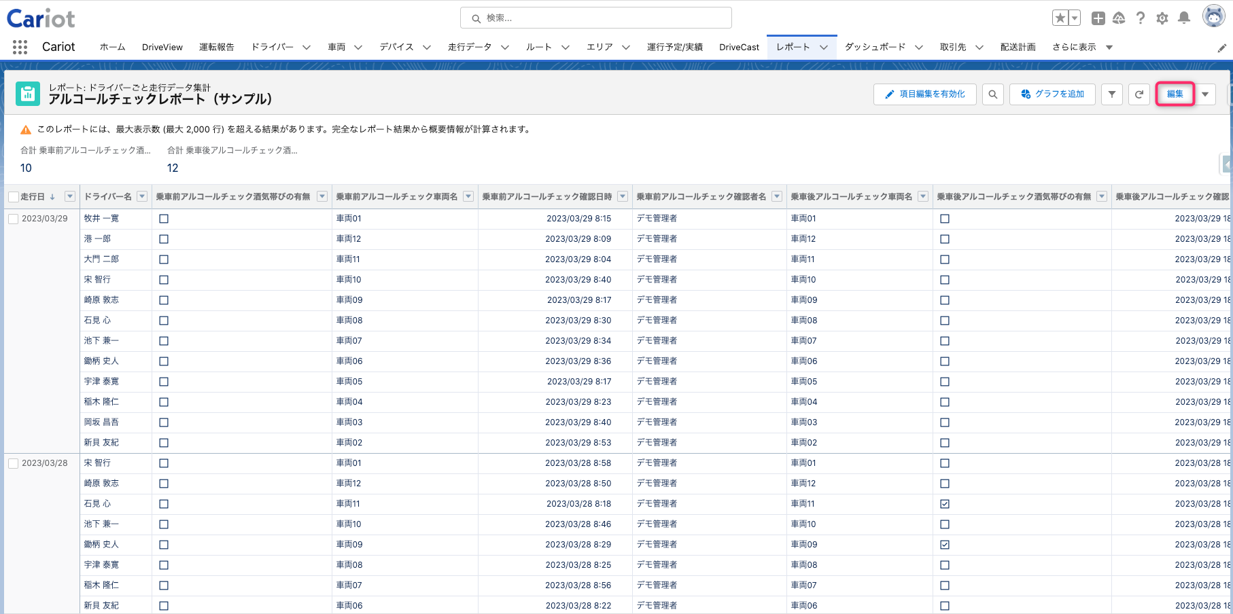1233x614 pixels.
Task: Open the 乗車前アルコールチェック確認者名 column menu
Action: click(777, 196)
